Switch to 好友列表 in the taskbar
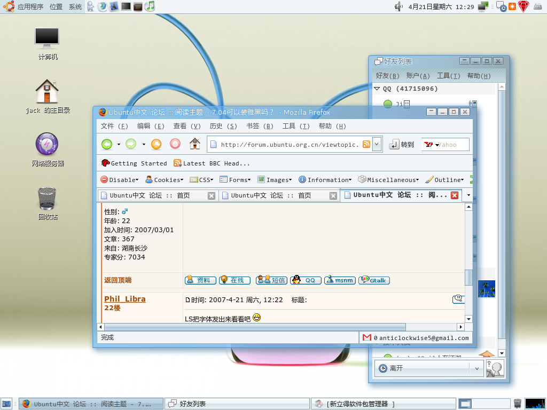This screenshot has height=410, width=547. 237,404
